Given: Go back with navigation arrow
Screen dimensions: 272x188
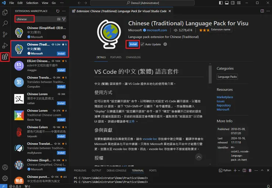Looking at the screenshot, I should coord(79,3).
